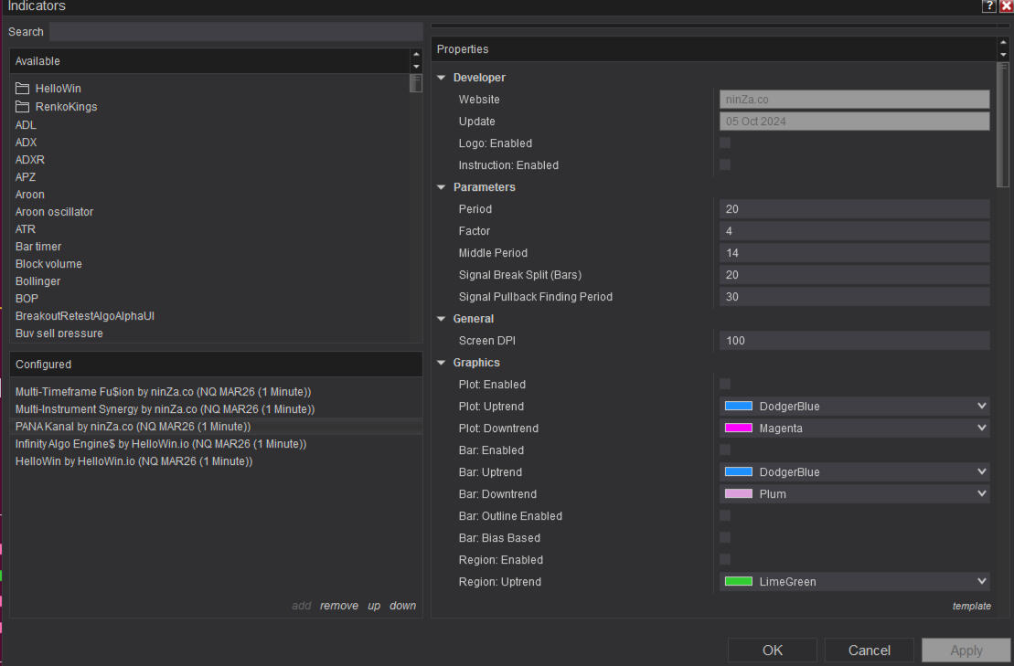Viewport: 1014px width, 666px height.
Task: Click the Available panel scroll-up arrow
Action: (416, 55)
